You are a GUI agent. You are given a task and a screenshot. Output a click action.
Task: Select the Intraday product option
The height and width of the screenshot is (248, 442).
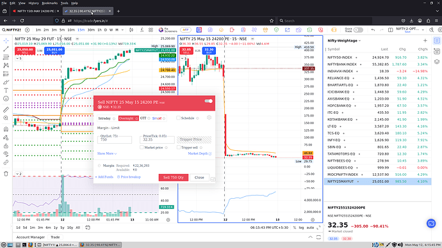(x=104, y=118)
